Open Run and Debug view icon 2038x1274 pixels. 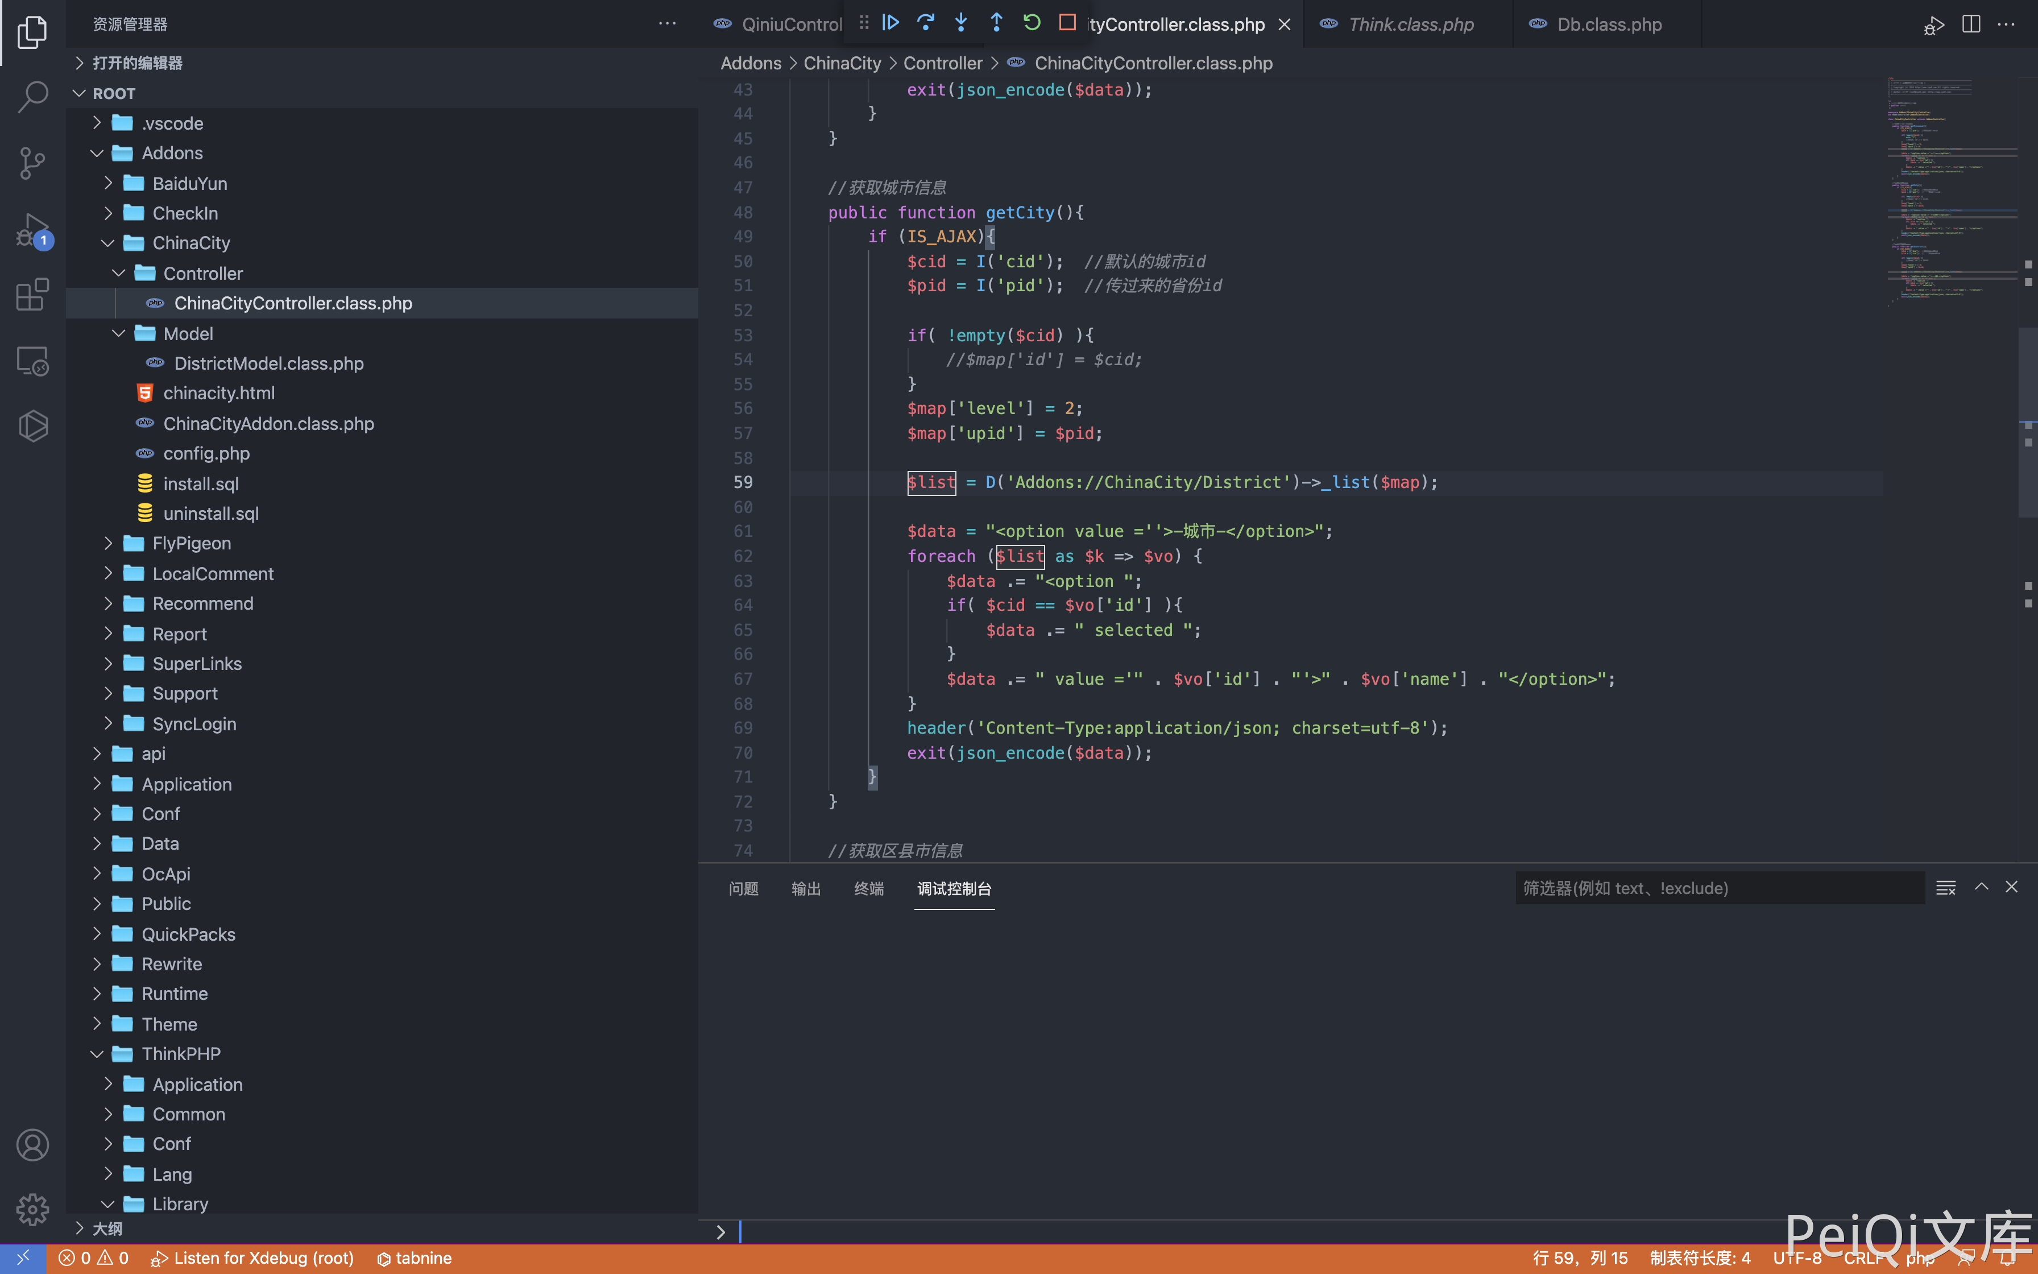[x=32, y=229]
